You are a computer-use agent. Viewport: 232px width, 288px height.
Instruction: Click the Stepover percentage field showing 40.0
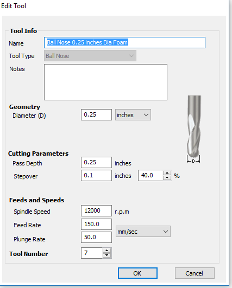151,175
